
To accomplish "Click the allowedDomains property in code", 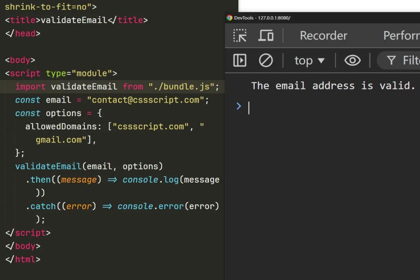I will tap(61, 126).
